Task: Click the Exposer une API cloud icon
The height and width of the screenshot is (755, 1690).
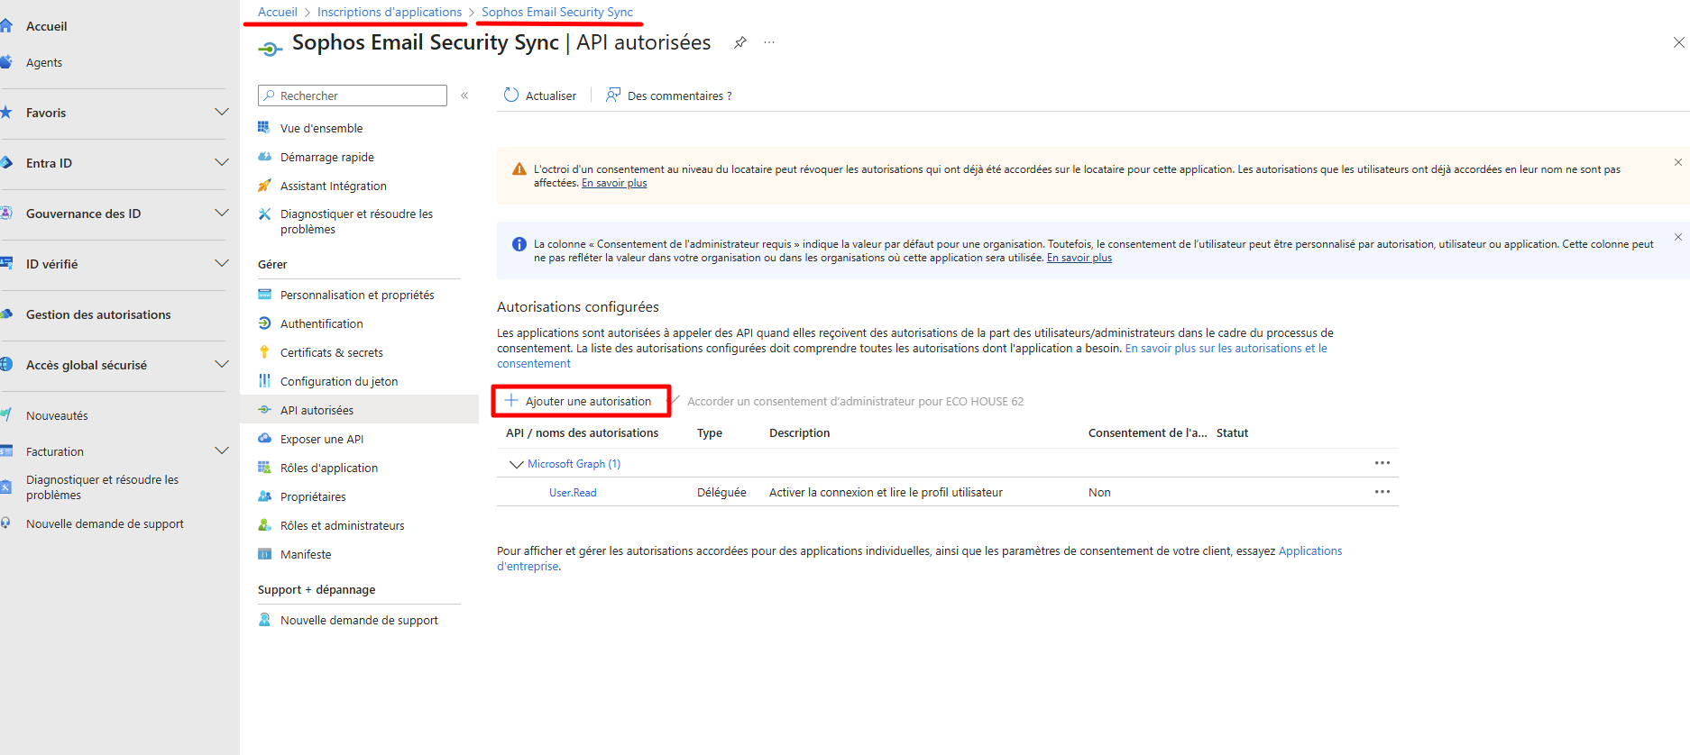Action: tap(264, 439)
